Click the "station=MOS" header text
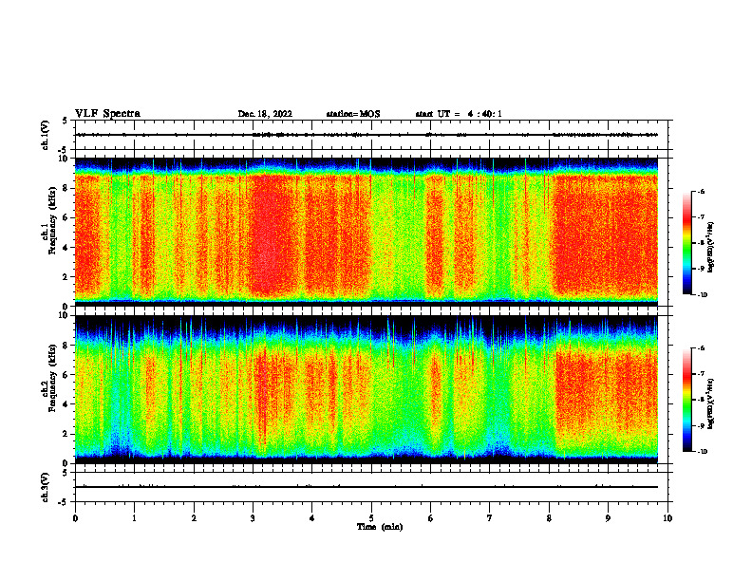Viewport: 752px width, 581px height. tap(353, 114)
